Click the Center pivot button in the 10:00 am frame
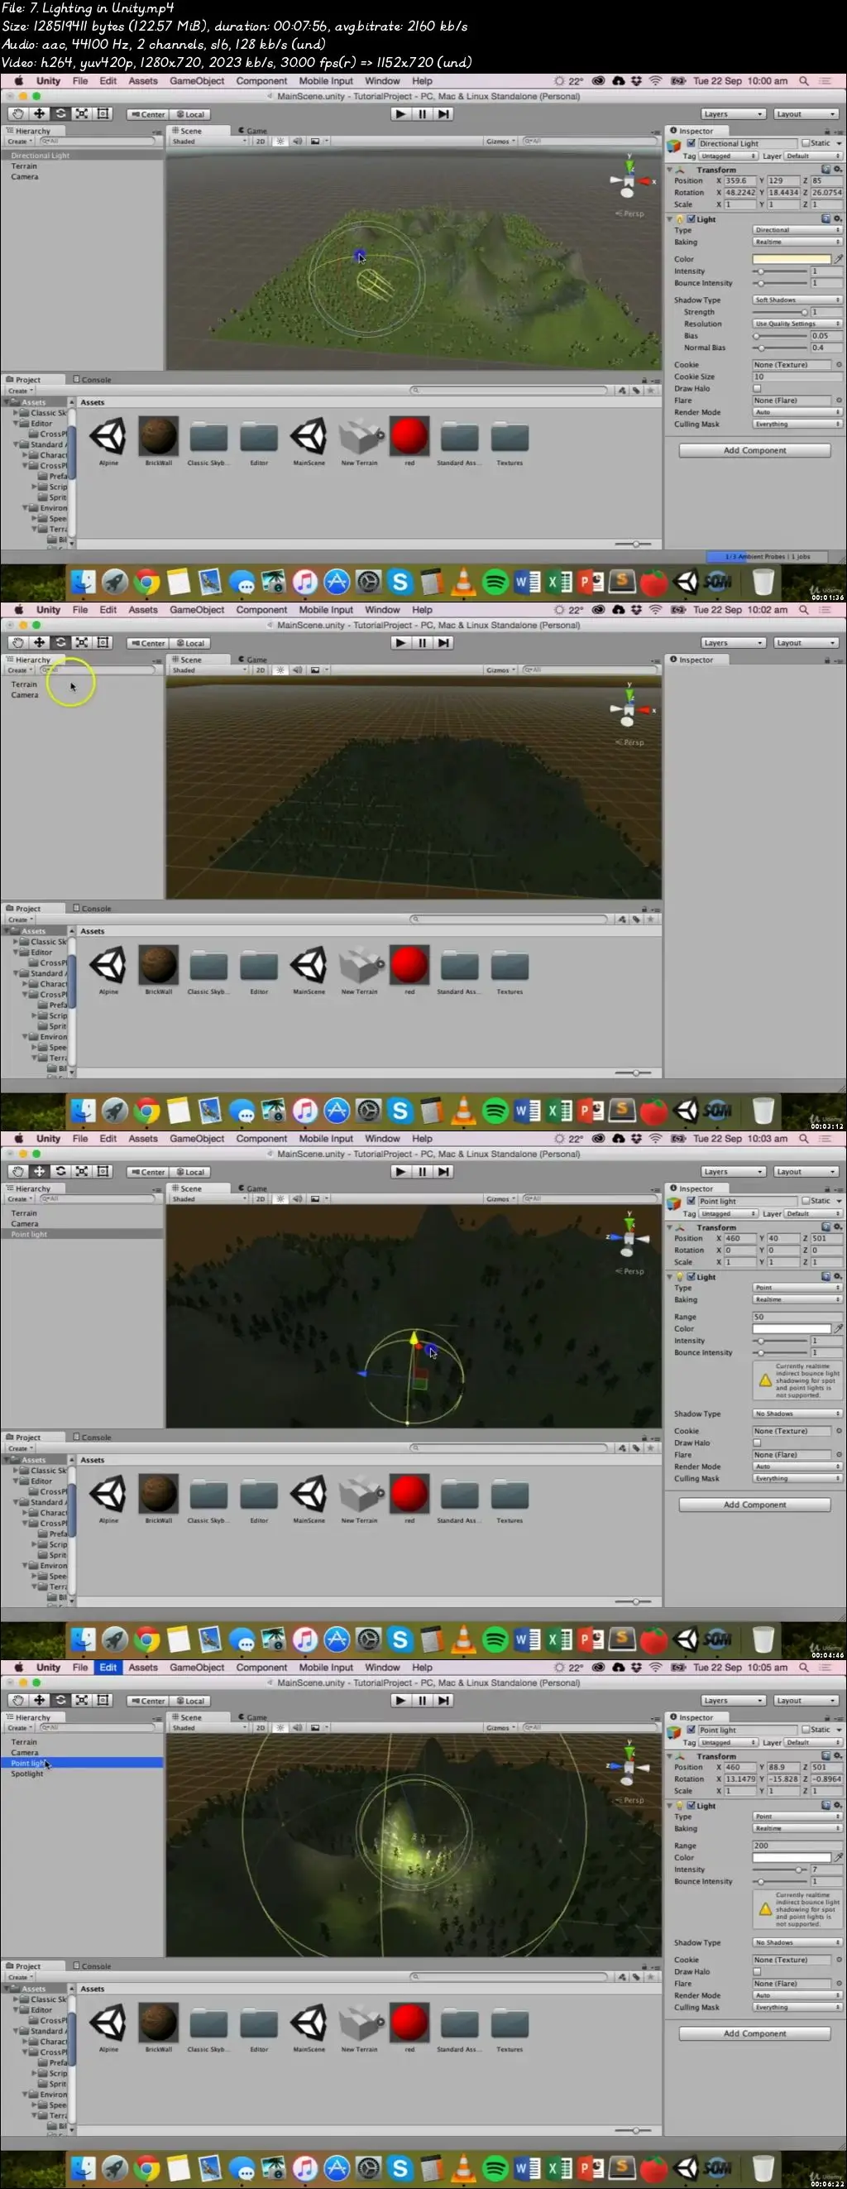The image size is (847, 2189). tap(148, 115)
